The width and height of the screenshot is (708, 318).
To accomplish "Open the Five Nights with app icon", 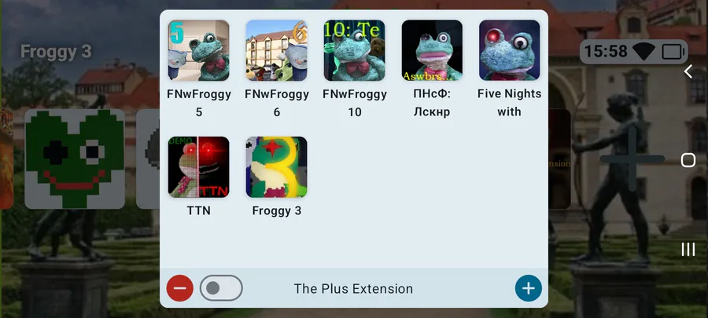I will click(x=509, y=50).
